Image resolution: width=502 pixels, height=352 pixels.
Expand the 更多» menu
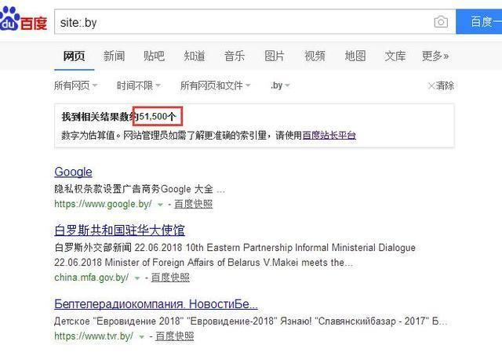pyautogui.click(x=435, y=56)
